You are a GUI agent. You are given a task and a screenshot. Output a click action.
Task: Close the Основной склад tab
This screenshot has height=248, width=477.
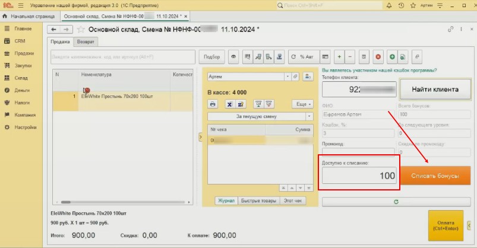point(185,17)
